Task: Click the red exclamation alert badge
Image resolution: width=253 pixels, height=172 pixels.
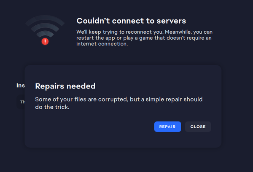Action: tap(45, 41)
